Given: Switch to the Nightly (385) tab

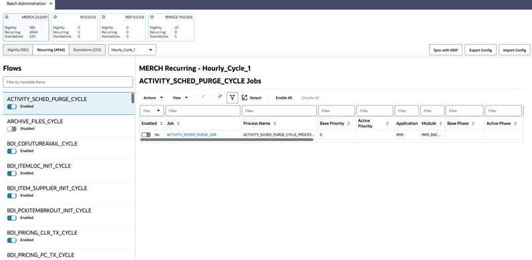Looking at the screenshot, I should point(18,50).
